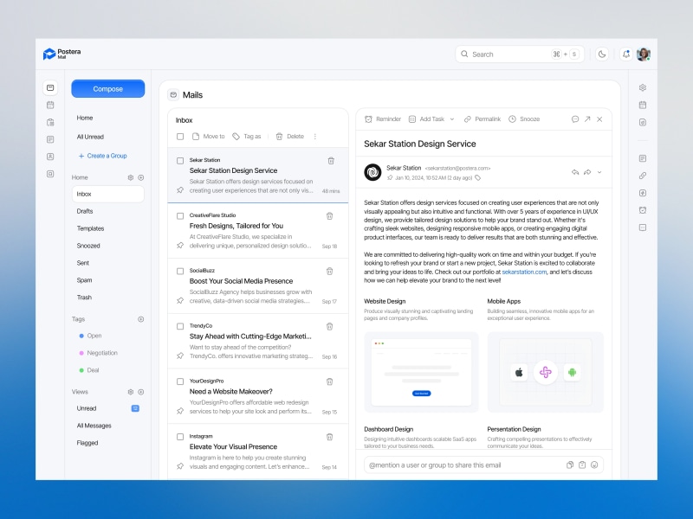Open Home section settings gear
Viewport: 693px width, 519px height.
(x=131, y=177)
